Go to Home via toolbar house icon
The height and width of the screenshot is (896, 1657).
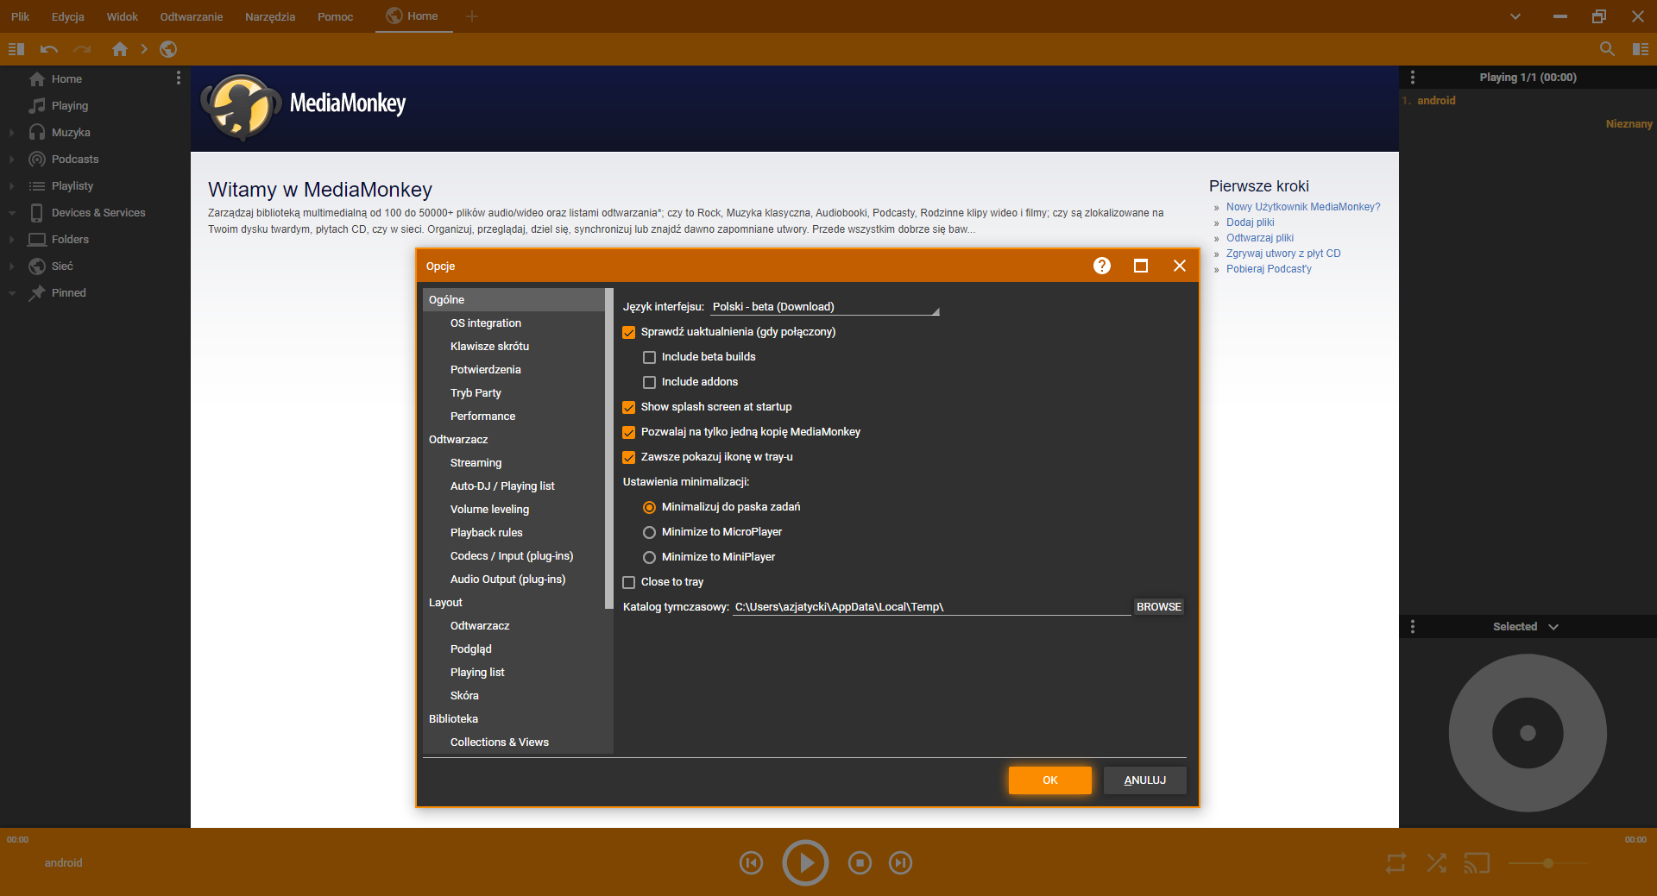[120, 49]
